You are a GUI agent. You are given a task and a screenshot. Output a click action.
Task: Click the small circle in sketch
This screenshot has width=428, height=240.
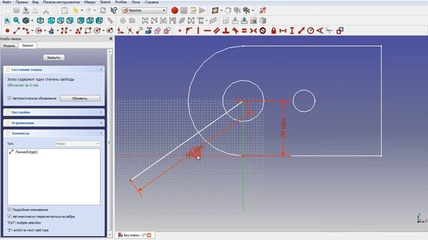click(x=304, y=101)
